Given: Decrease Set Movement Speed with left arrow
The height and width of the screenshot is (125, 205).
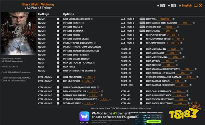Looking at the screenshot, I should 173,39.
